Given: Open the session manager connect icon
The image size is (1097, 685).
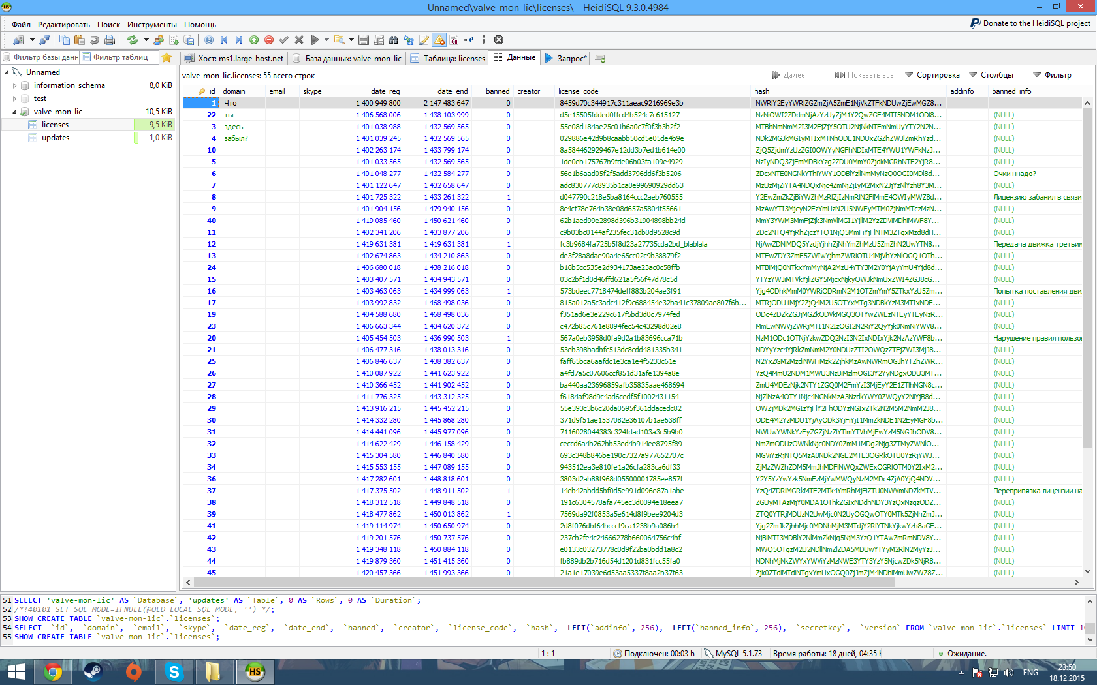Looking at the screenshot, I should tap(18, 40).
